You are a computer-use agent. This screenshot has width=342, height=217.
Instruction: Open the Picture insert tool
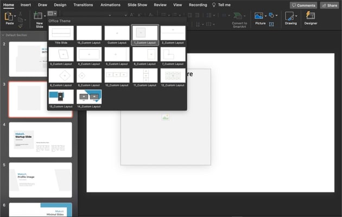click(259, 16)
